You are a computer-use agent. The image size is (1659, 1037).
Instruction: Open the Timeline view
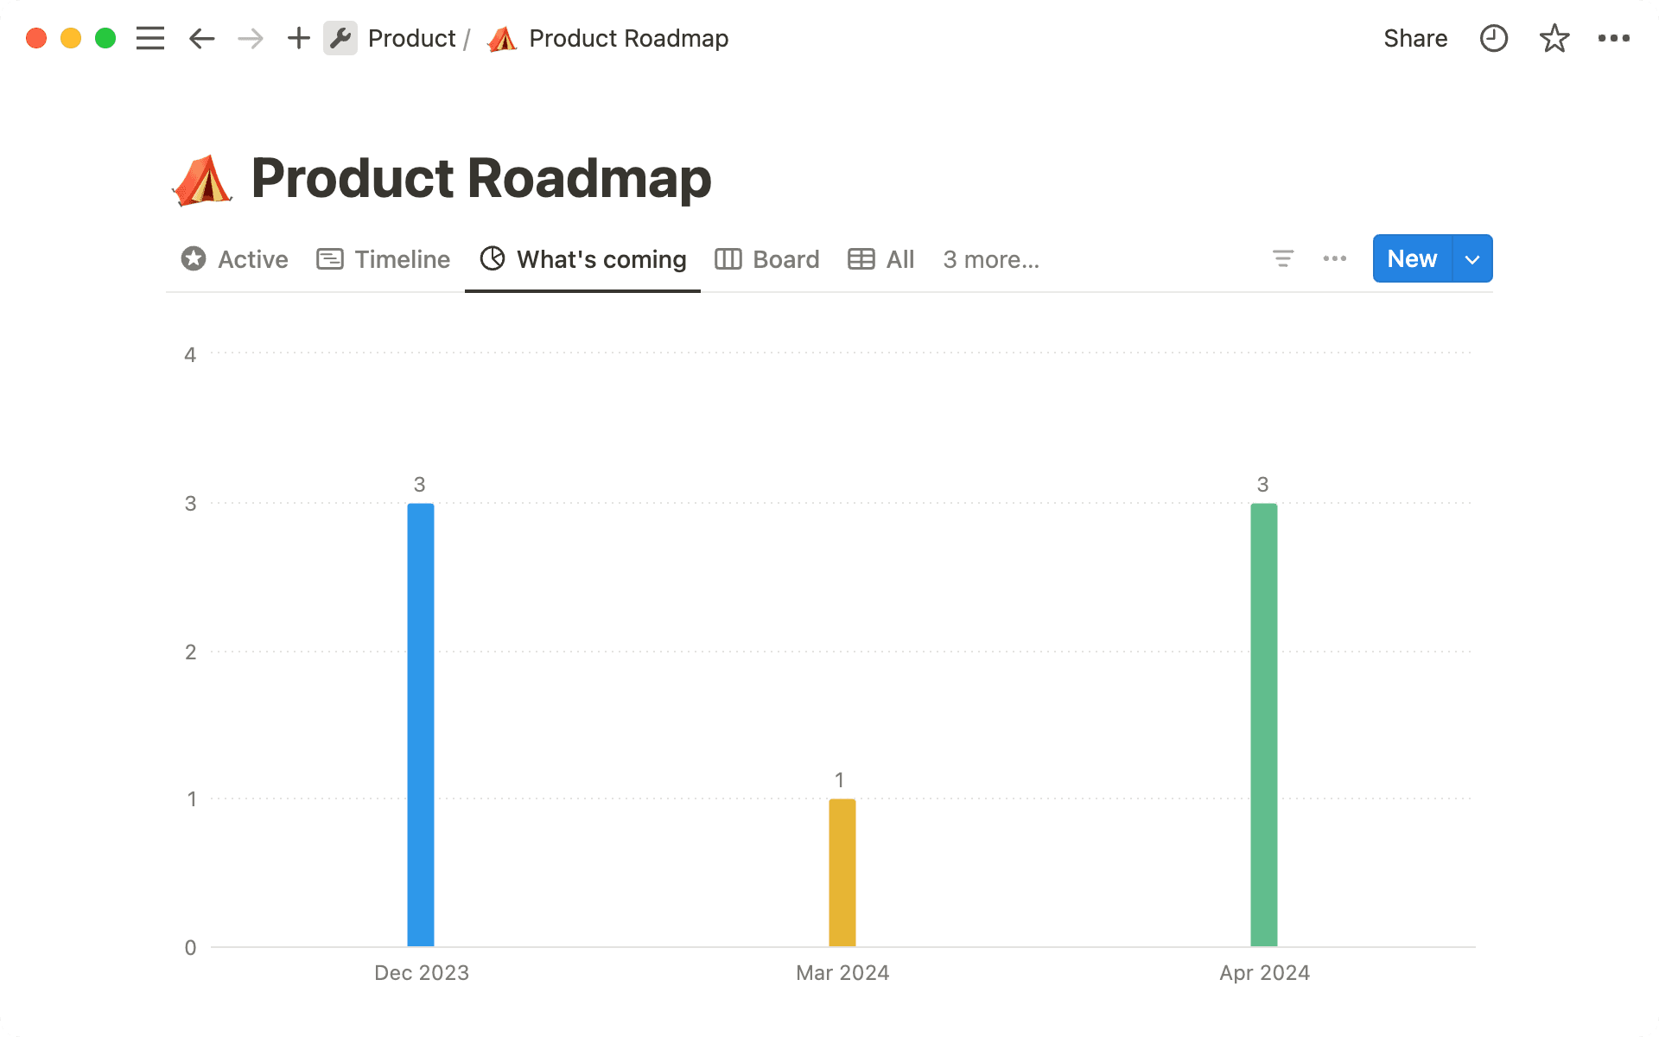[x=383, y=258]
